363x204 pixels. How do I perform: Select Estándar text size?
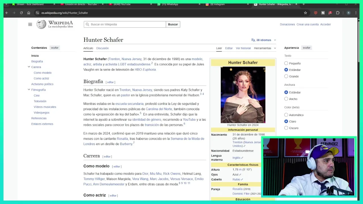pos(286,70)
